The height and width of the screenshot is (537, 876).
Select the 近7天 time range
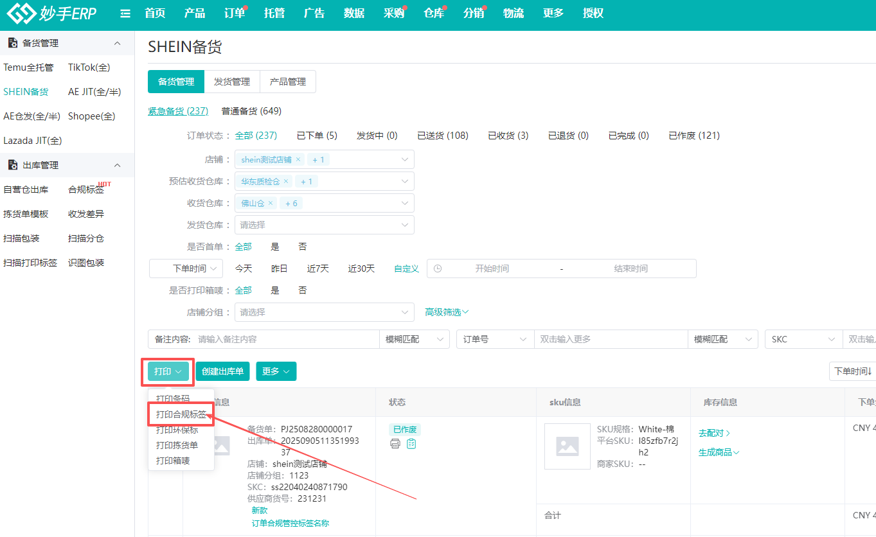pyautogui.click(x=318, y=268)
